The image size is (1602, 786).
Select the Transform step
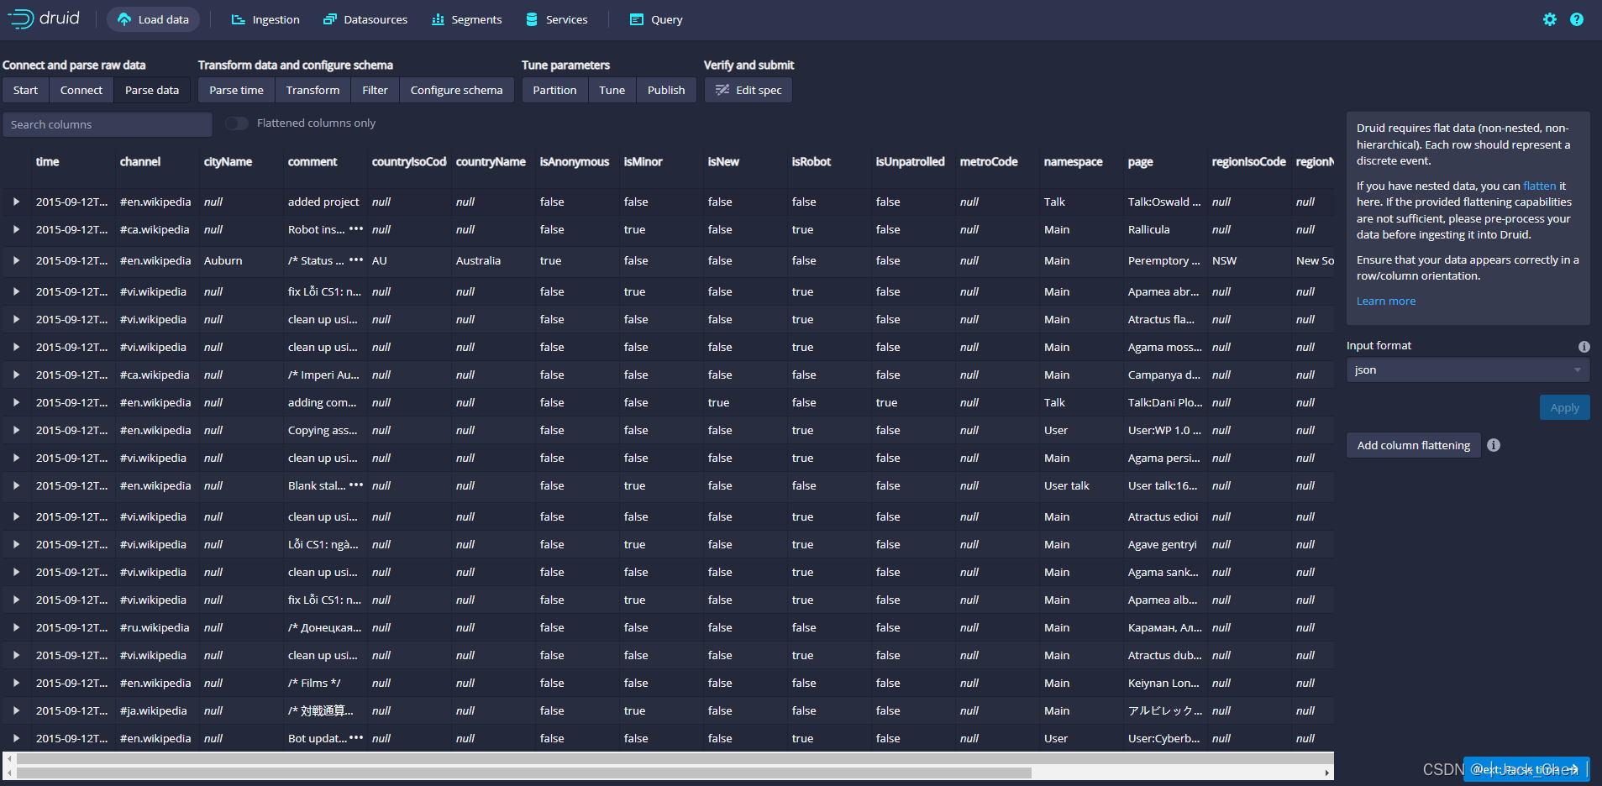(313, 90)
